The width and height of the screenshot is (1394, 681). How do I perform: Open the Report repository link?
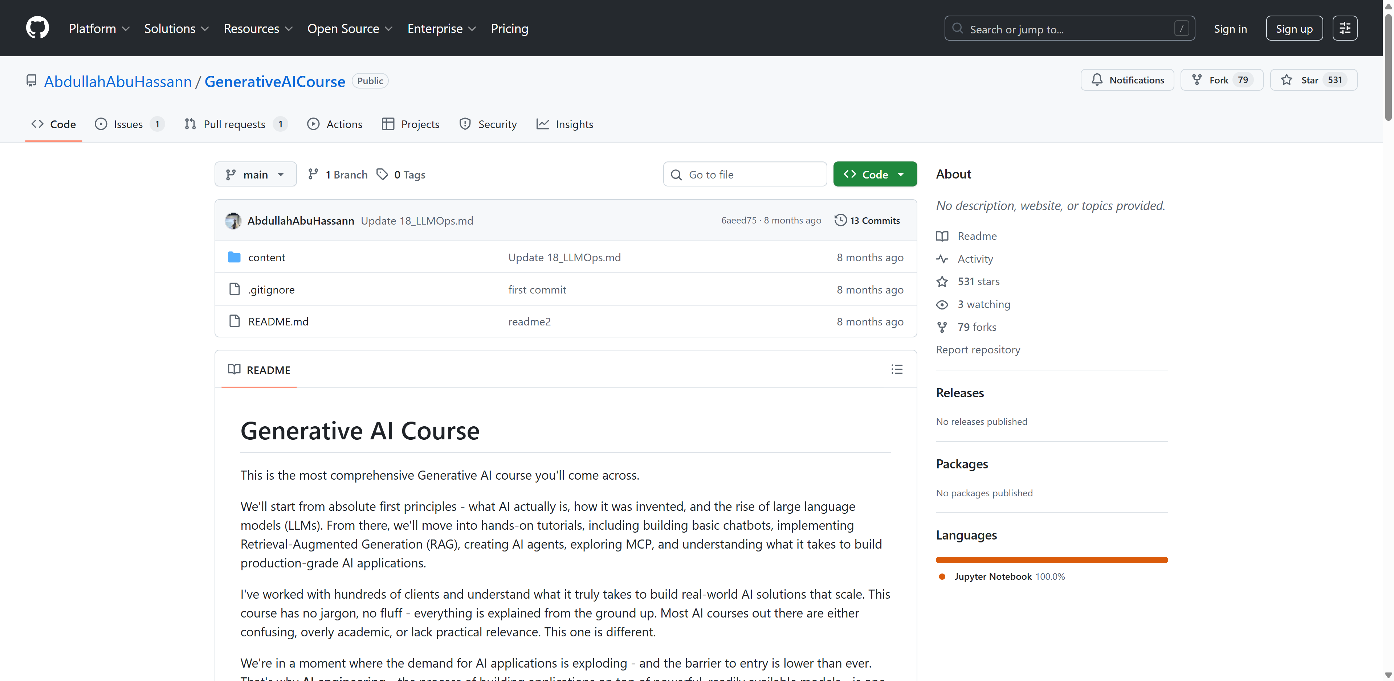tap(978, 349)
